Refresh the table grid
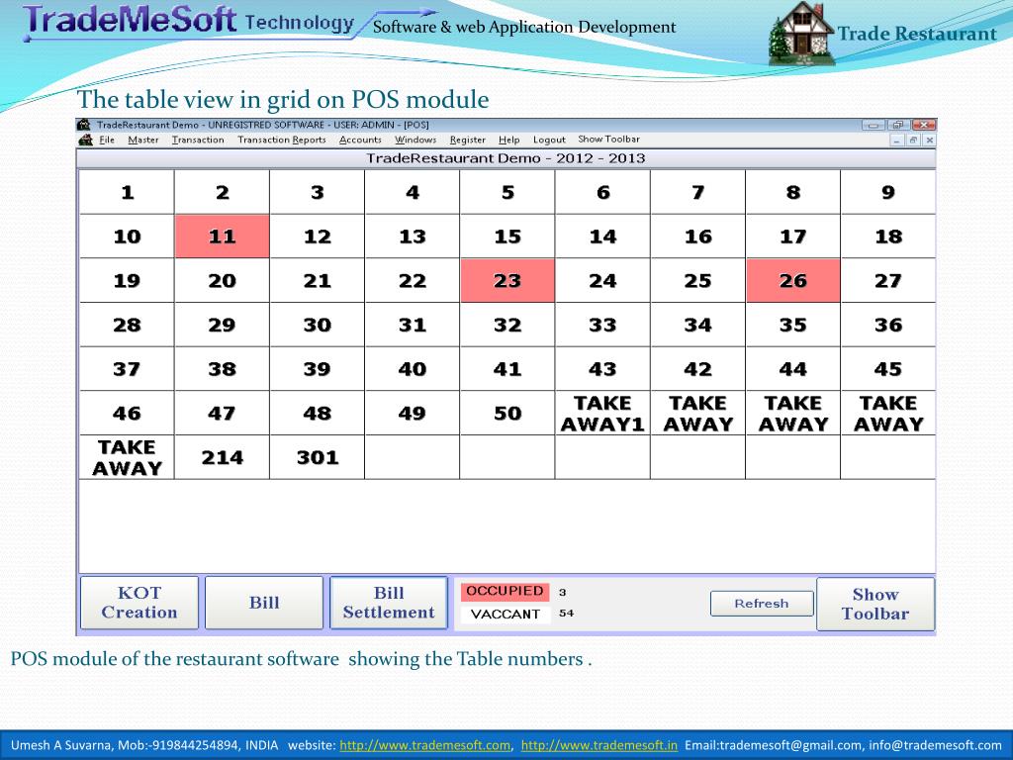Viewport: 1013px width, 760px height. point(762,604)
